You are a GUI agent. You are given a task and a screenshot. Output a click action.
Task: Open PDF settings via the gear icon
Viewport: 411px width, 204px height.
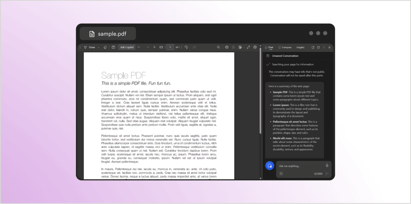[x=255, y=47]
